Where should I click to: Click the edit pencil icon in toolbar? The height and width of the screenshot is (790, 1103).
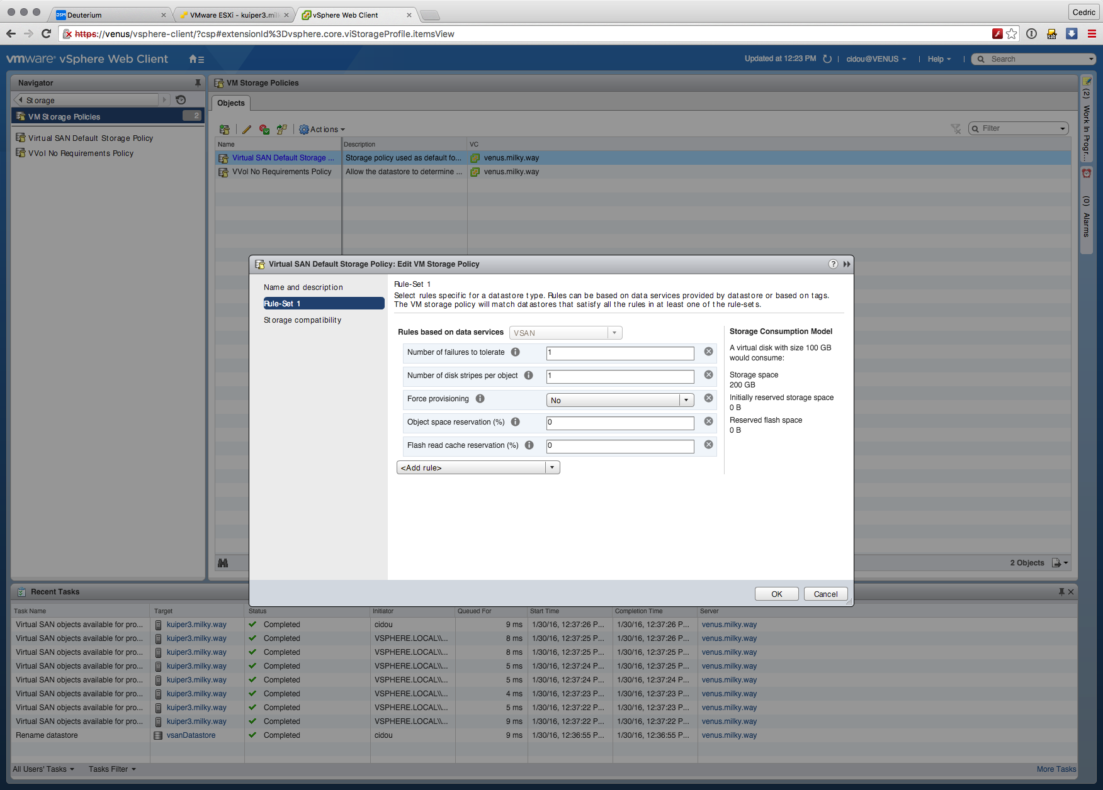pyautogui.click(x=246, y=130)
